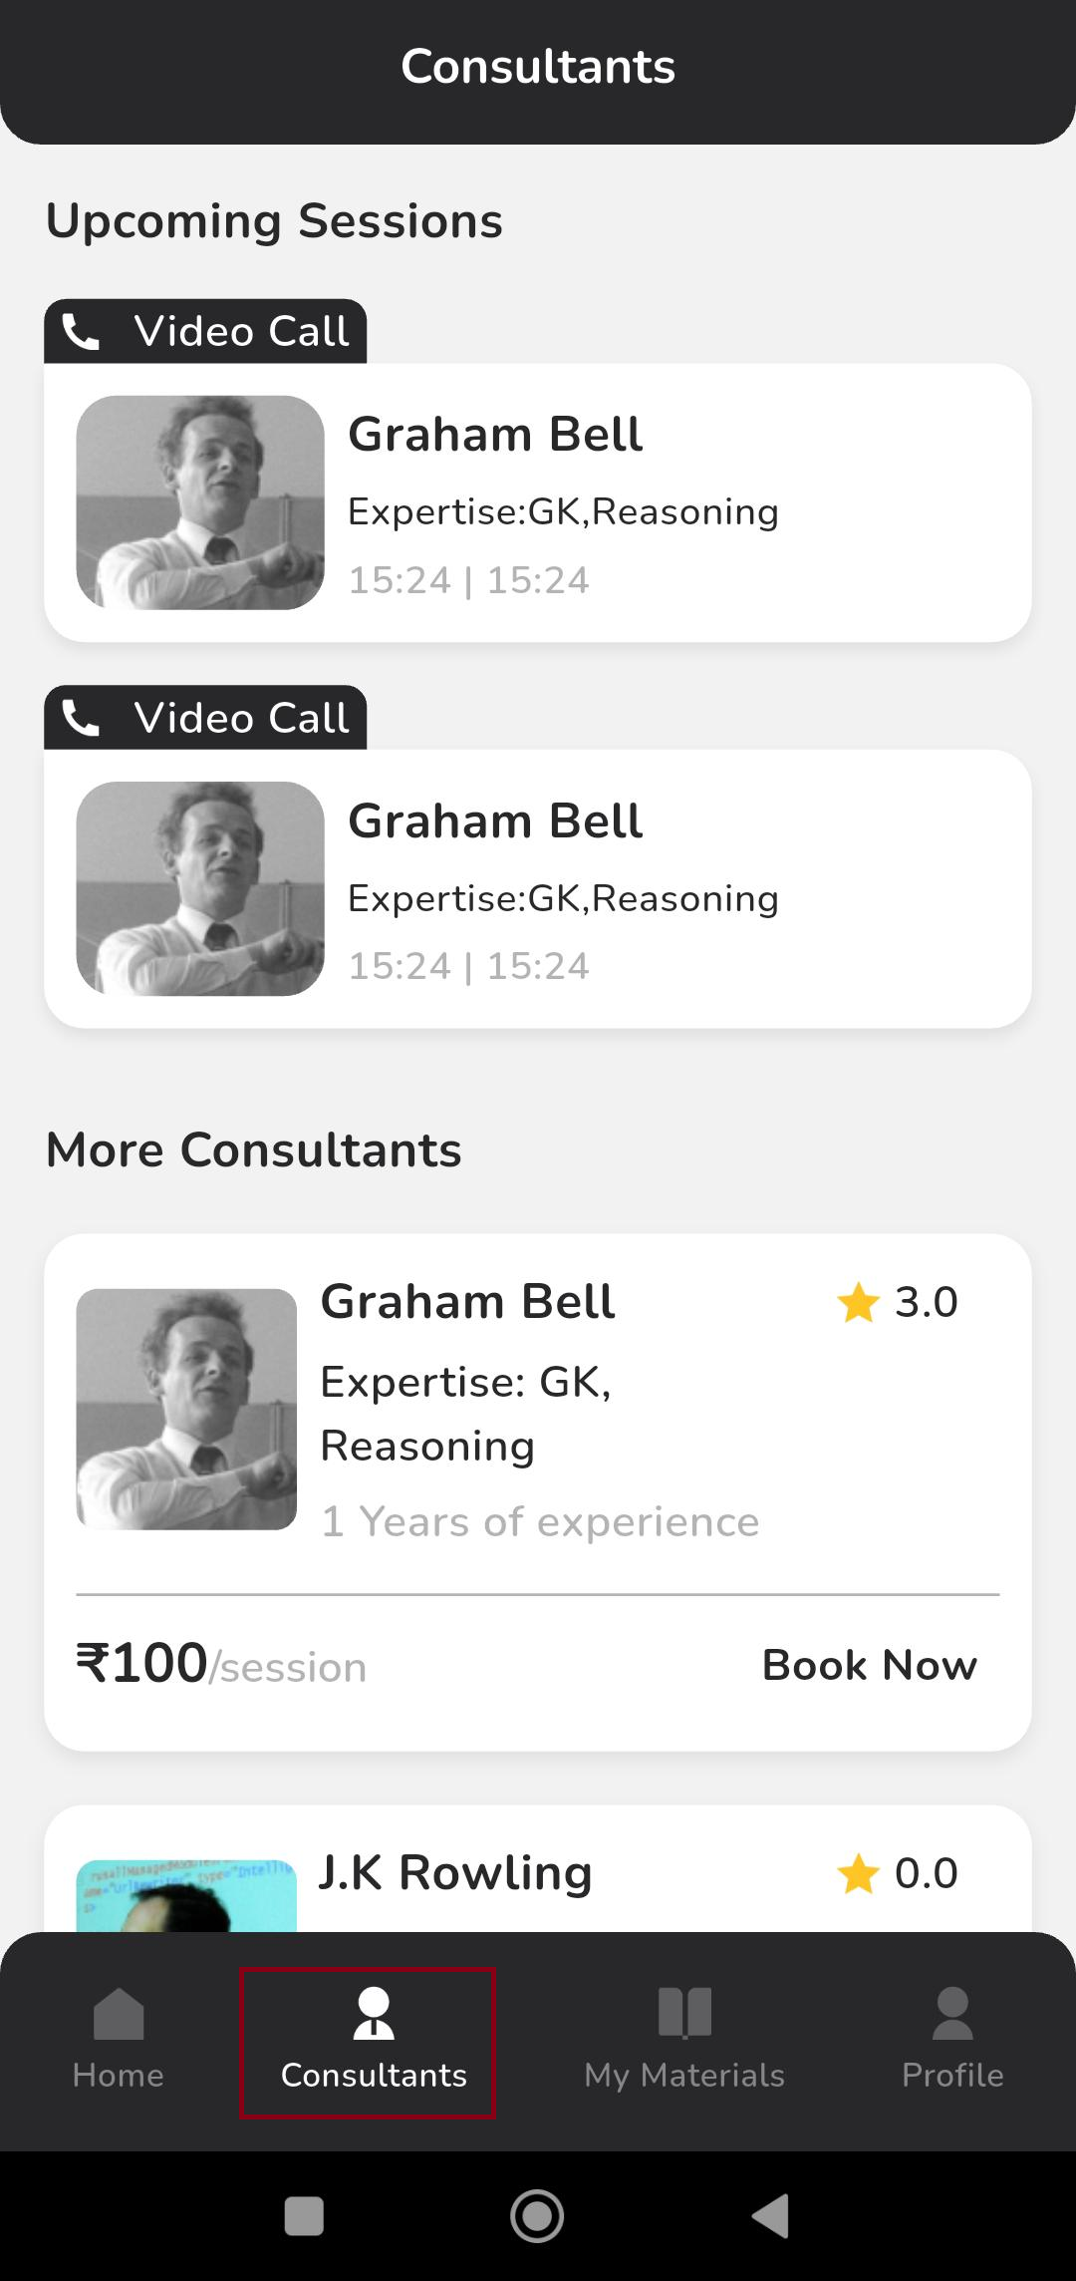Image resolution: width=1076 pixels, height=2281 pixels.
Task: Tap phone icon on second Video Call badge
Action: coord(81,718)
